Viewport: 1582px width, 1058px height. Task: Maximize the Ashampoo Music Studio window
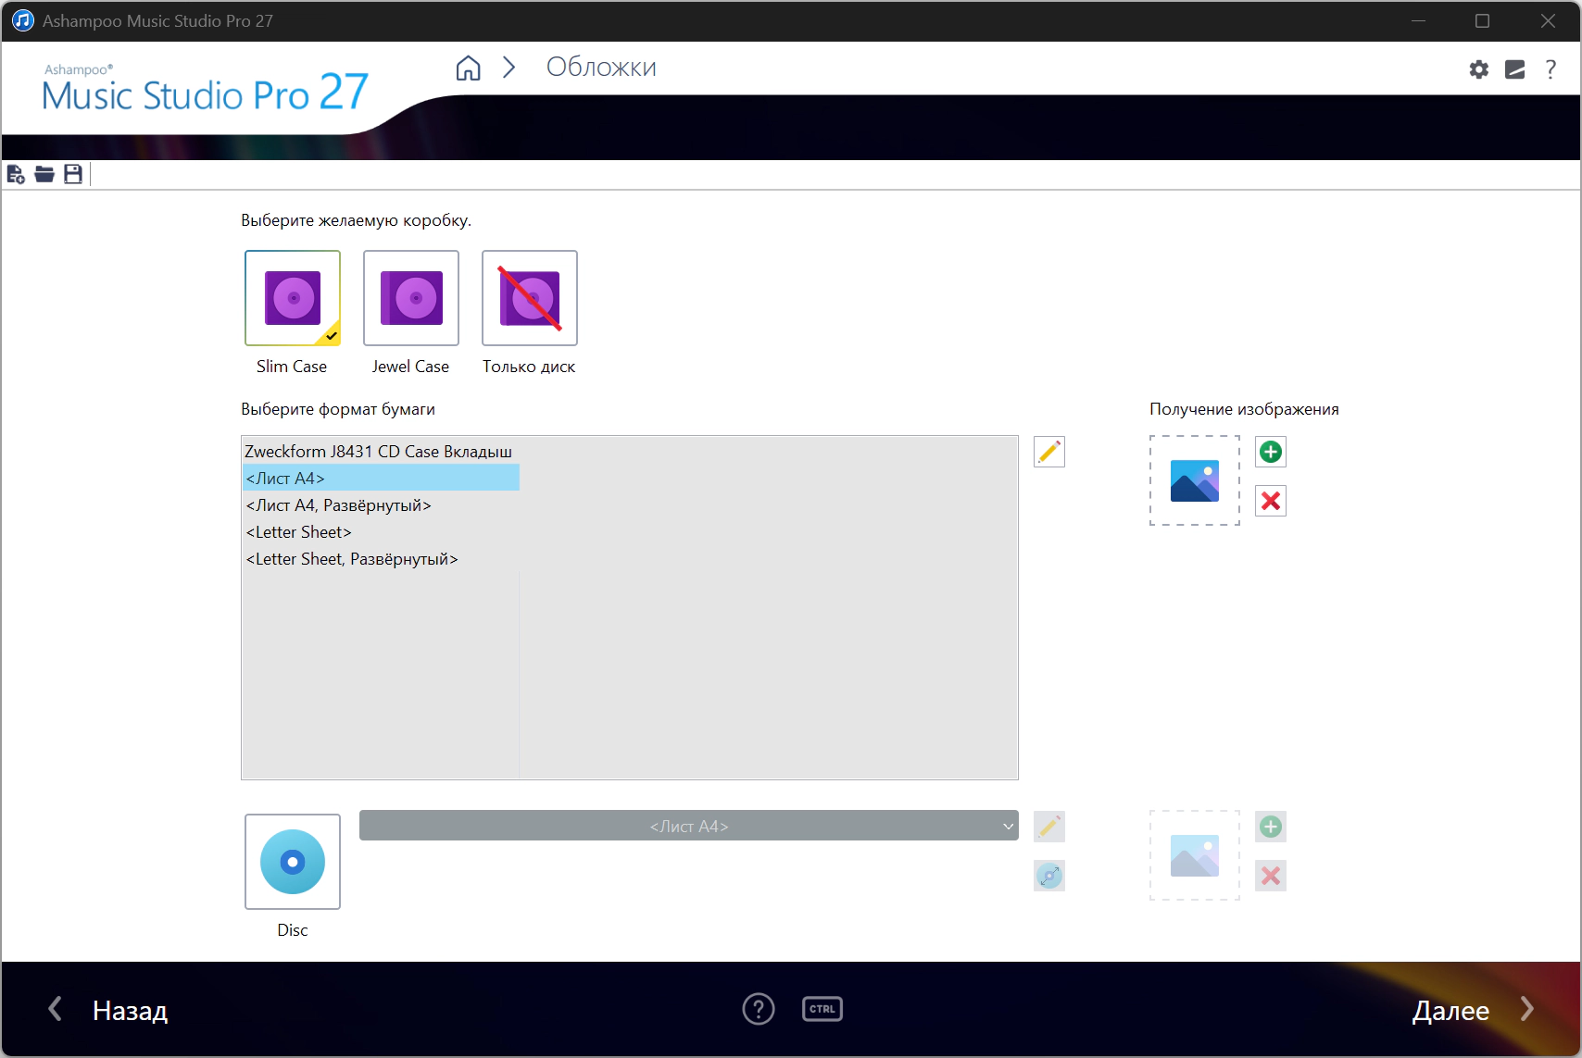tap(1482, 20)
